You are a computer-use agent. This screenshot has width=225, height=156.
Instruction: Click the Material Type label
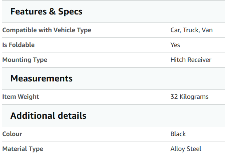tap(23, 149)
